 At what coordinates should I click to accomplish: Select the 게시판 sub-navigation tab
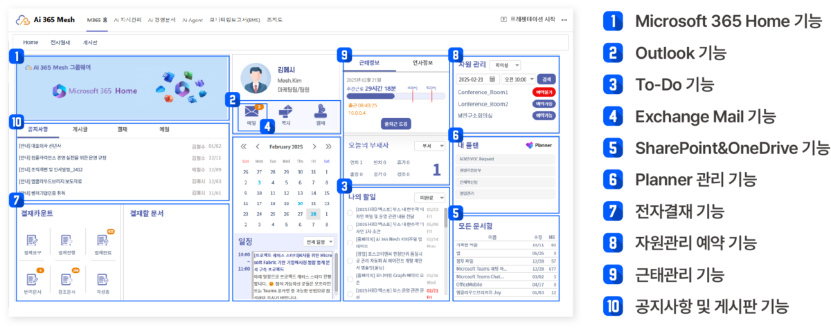coord(91,42)
